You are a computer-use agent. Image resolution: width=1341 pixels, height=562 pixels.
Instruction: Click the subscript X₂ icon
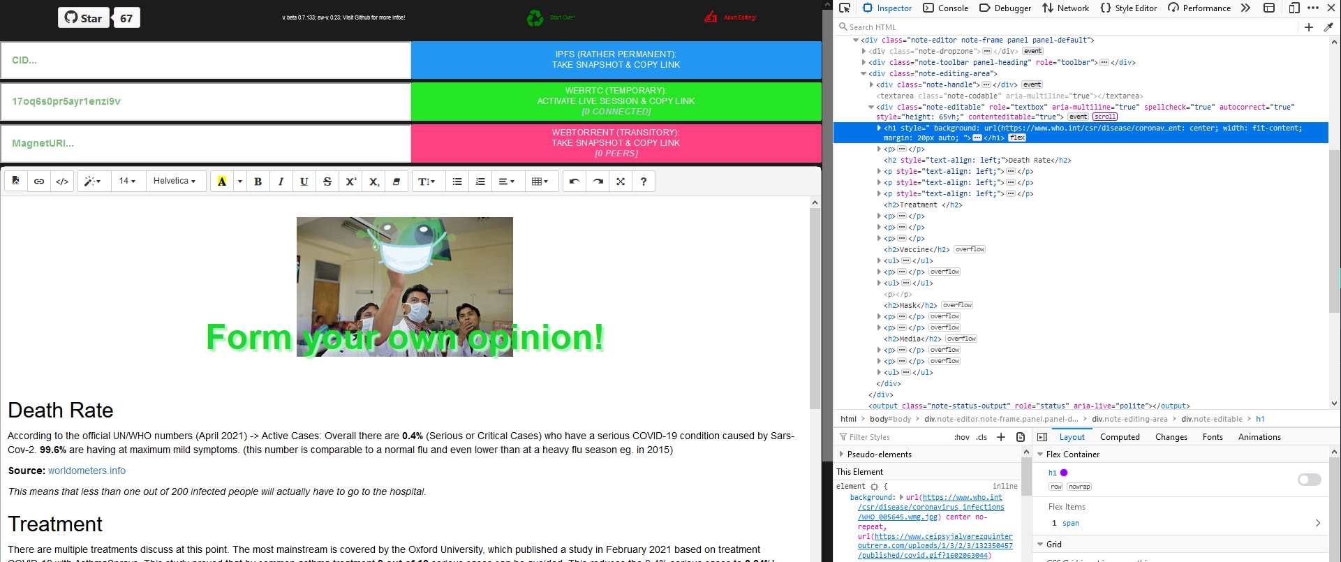point(374,182)
